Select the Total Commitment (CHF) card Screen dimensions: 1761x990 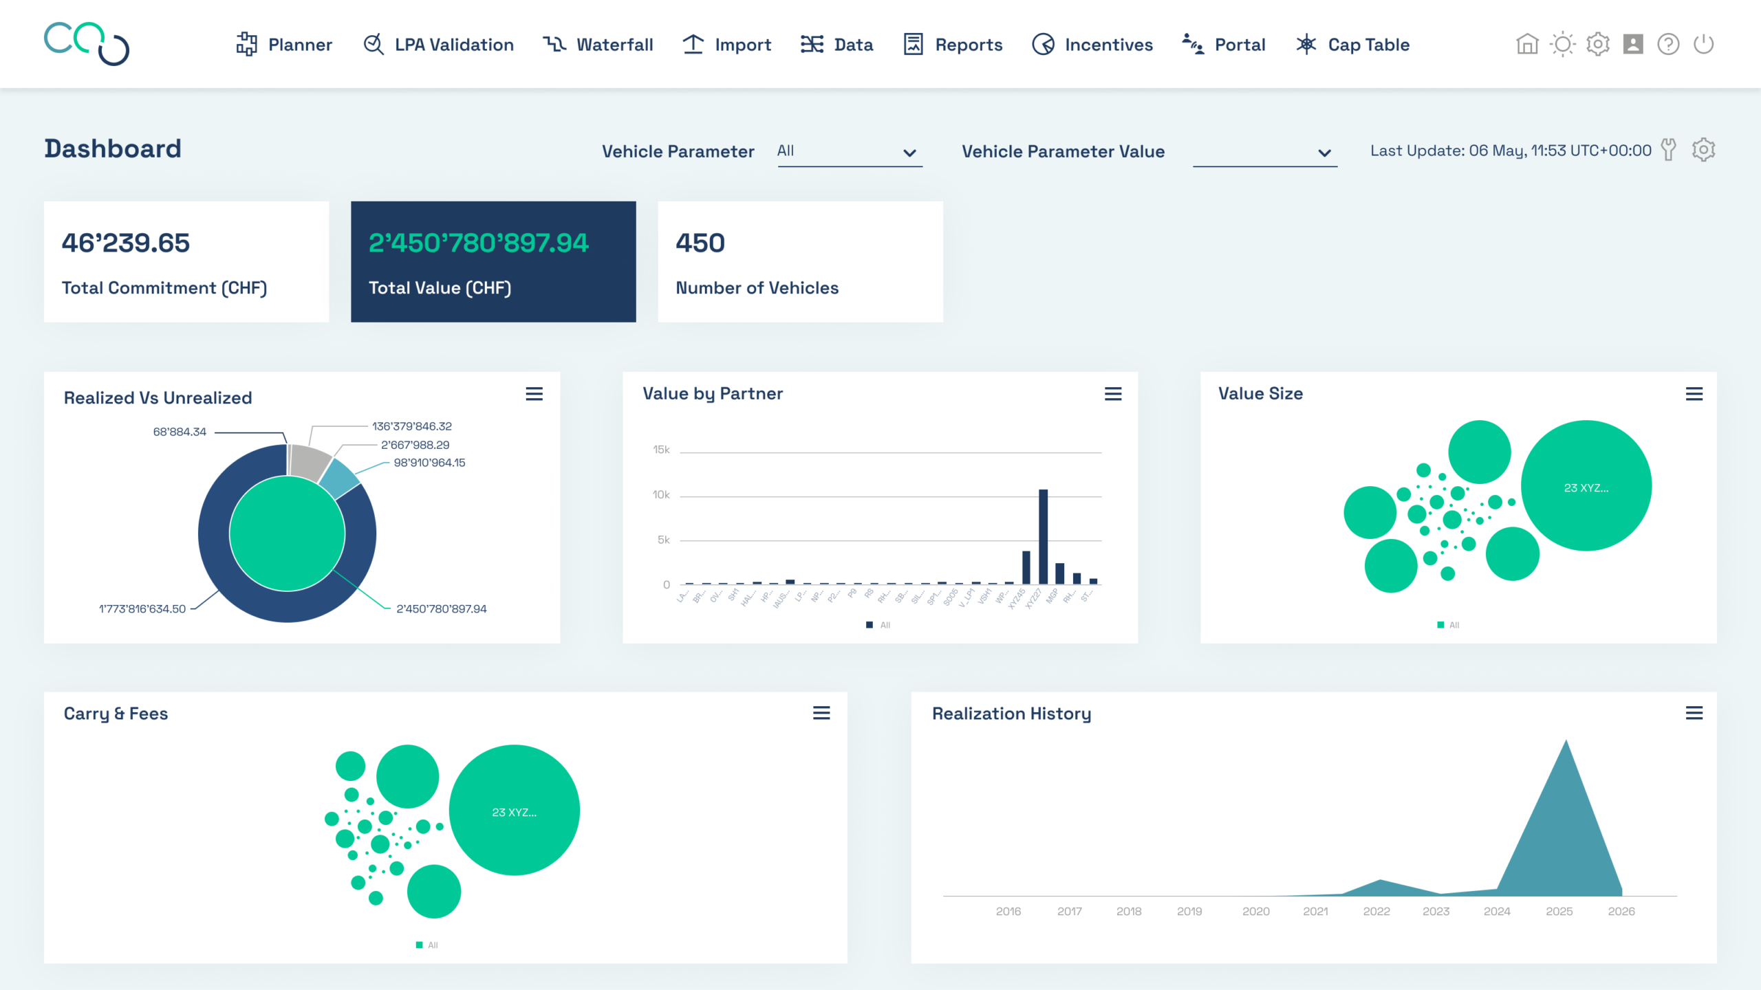point(186,261)
